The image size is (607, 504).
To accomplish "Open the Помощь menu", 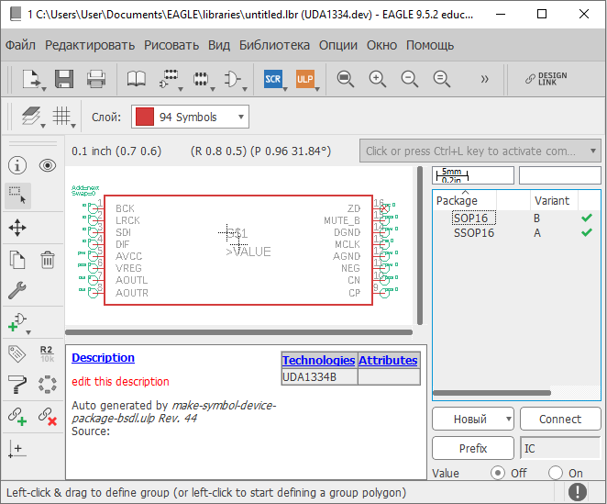I will (x=430, y=45).
